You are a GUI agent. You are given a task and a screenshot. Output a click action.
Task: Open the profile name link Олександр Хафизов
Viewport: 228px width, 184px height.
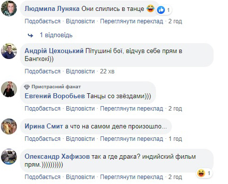[57, 156]
